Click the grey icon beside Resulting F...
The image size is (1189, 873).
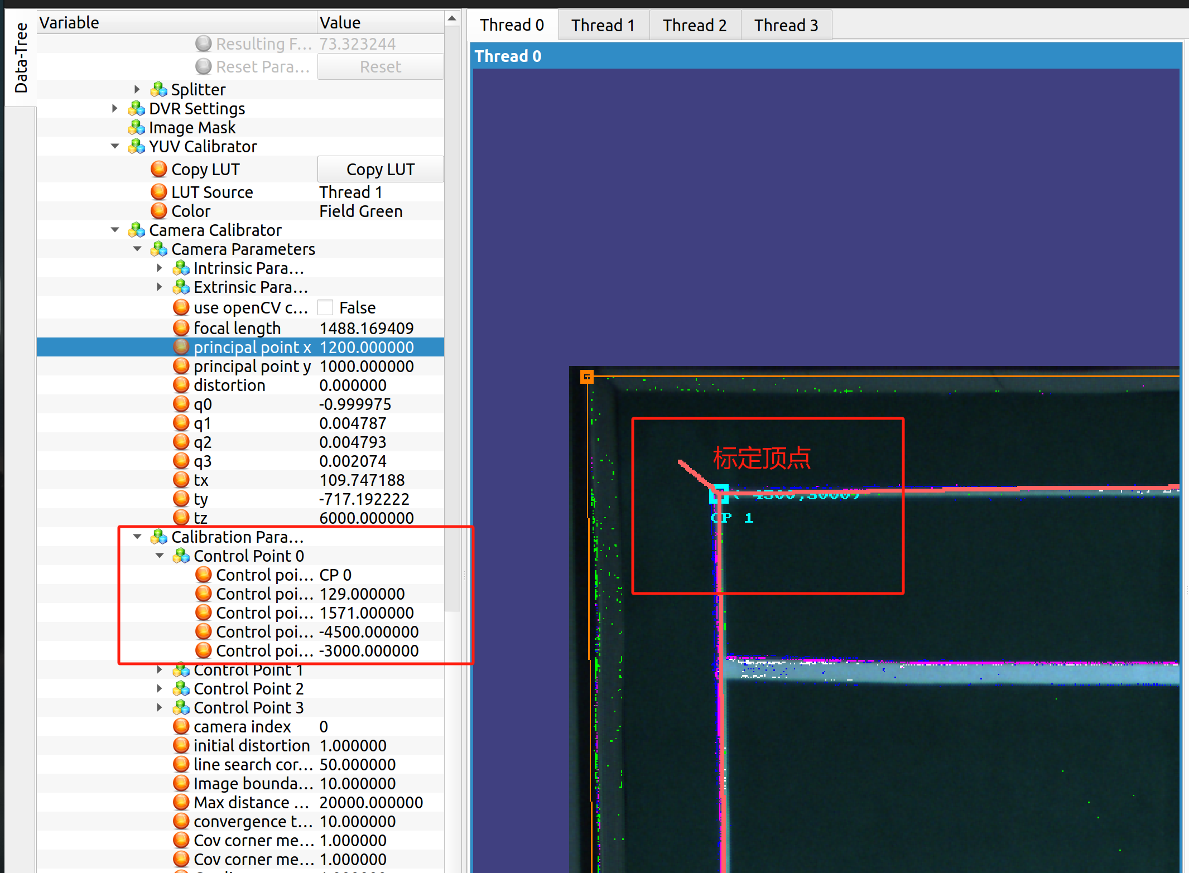pyautogui.click(x=204, y=44)
